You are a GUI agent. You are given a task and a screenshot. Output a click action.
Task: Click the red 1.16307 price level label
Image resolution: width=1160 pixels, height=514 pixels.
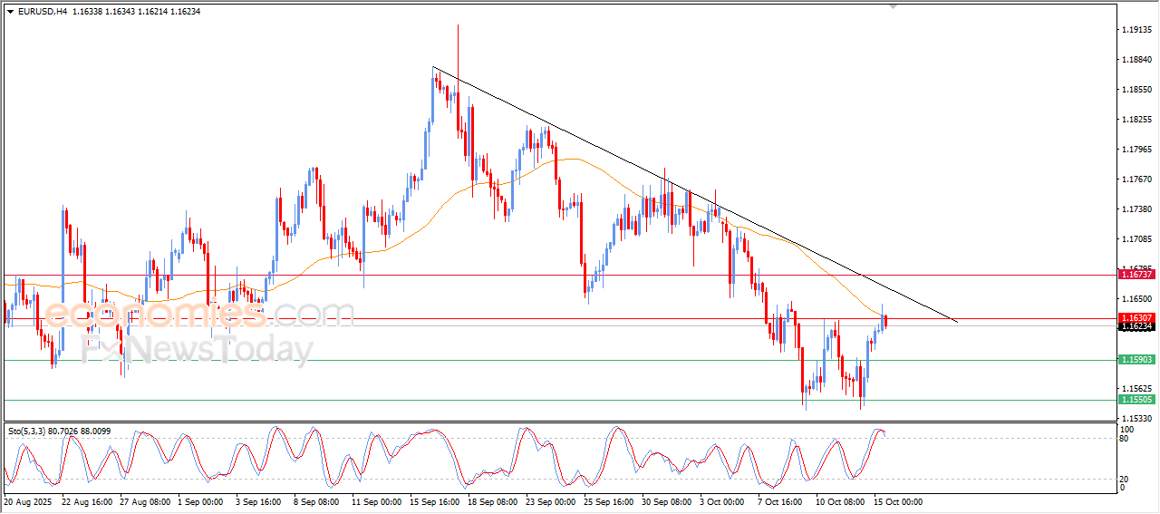(1136, 318)
